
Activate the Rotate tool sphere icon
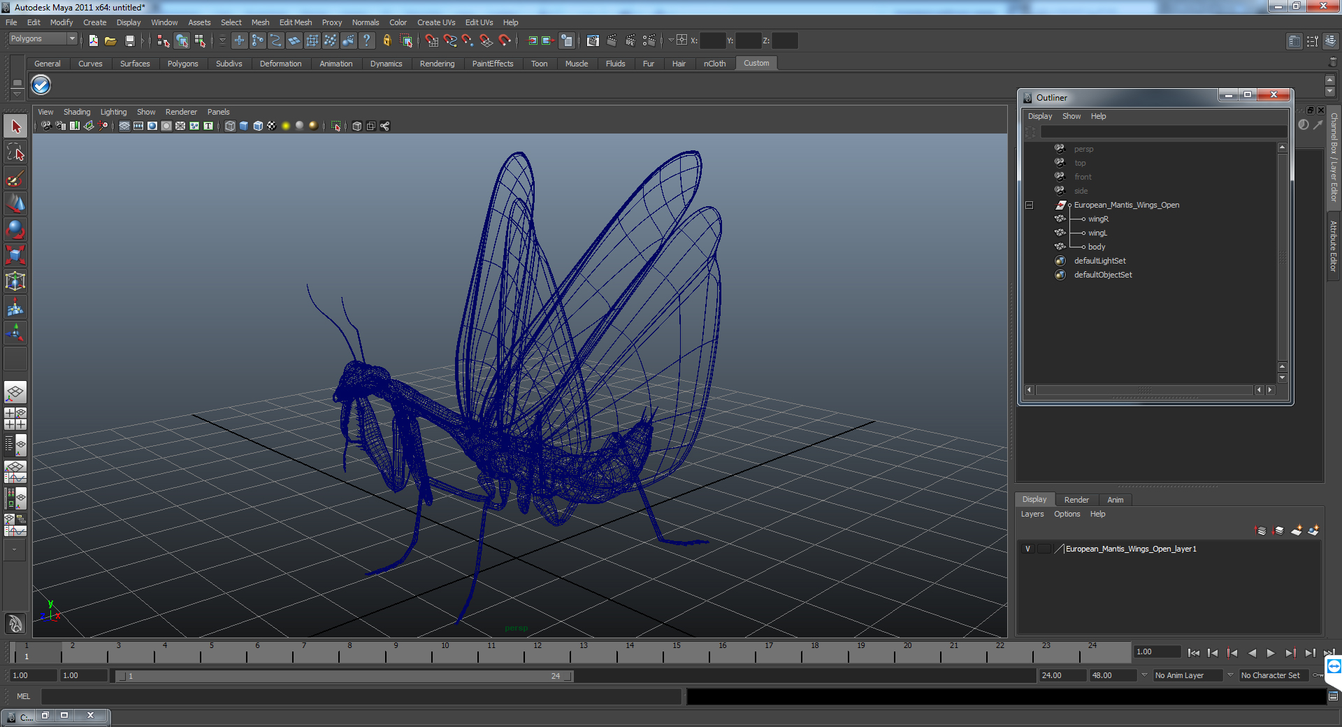[x=15, y=230]
